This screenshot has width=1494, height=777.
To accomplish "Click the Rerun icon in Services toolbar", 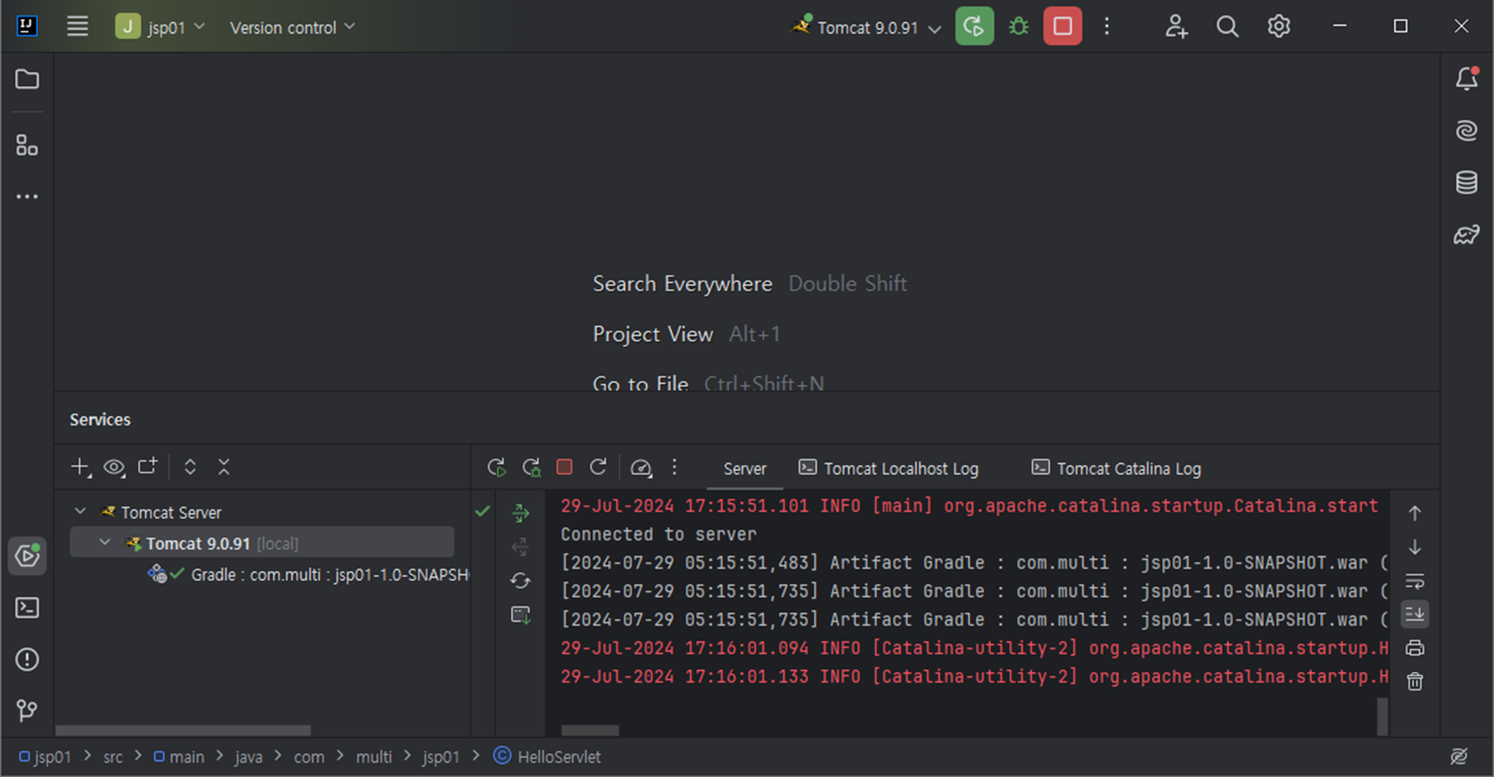I will coord(497,468).
